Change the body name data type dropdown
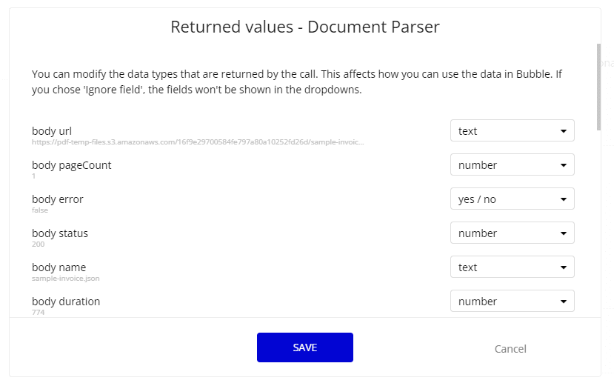The image size is (614, 386). click(x=512, y=267)
